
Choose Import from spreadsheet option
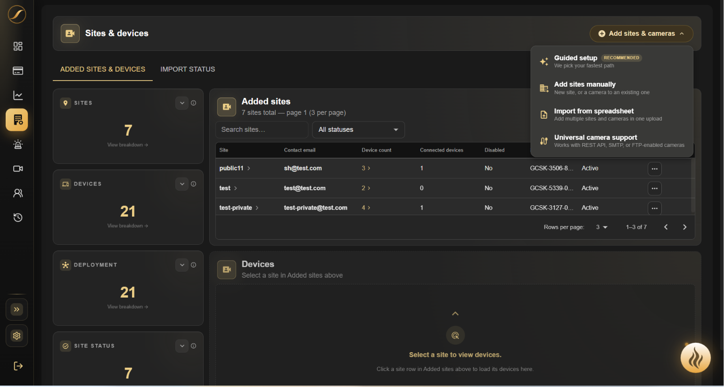(612, 114)
